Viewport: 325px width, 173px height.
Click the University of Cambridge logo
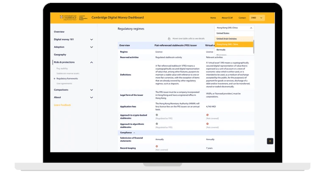pos(68,18)
